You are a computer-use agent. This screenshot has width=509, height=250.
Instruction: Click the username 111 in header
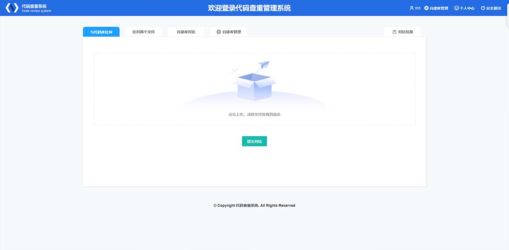point(418,8)
